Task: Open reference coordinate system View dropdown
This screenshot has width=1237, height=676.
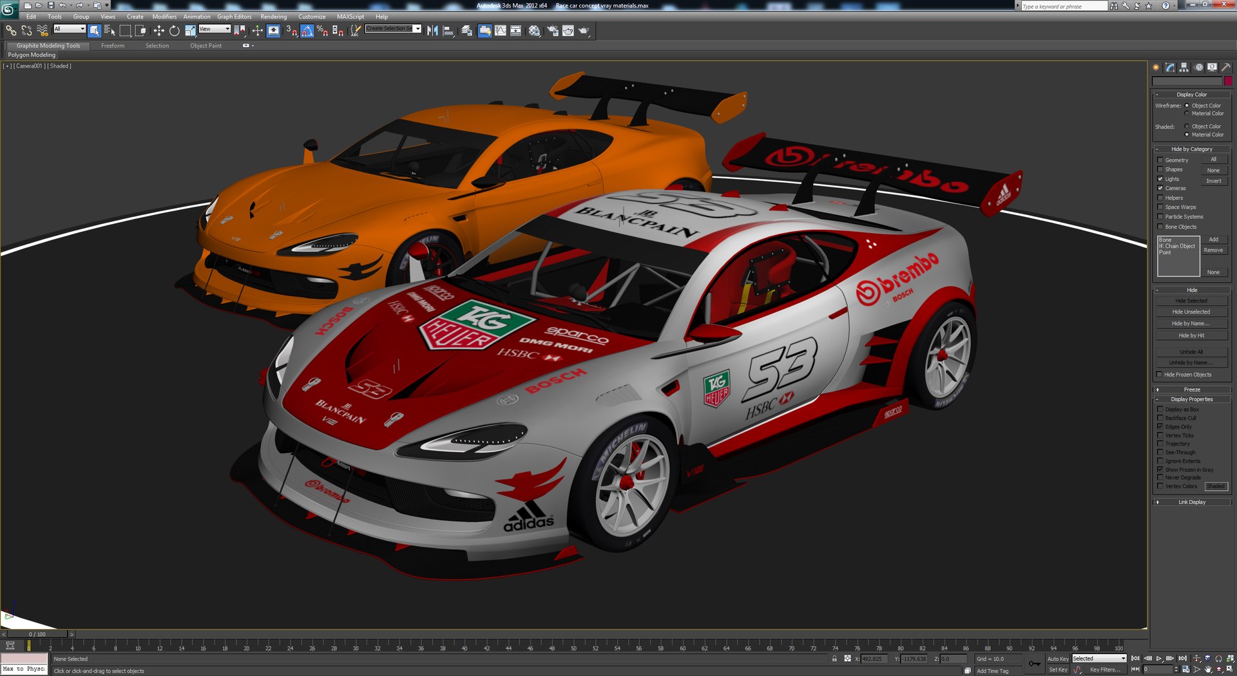Action: [215, 29]
